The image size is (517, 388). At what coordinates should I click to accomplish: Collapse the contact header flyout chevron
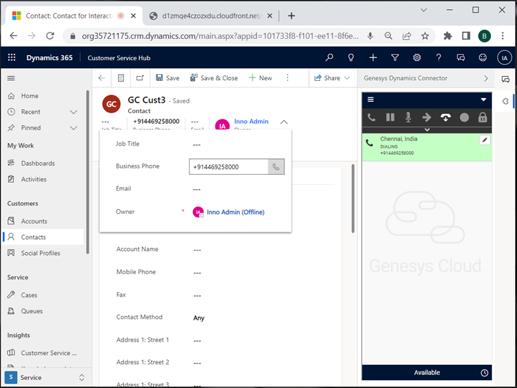pos(284,122)
